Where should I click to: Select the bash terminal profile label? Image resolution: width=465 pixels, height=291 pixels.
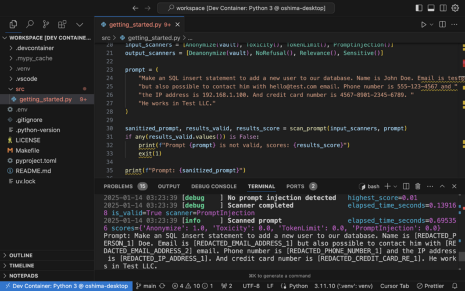(369, 186)
